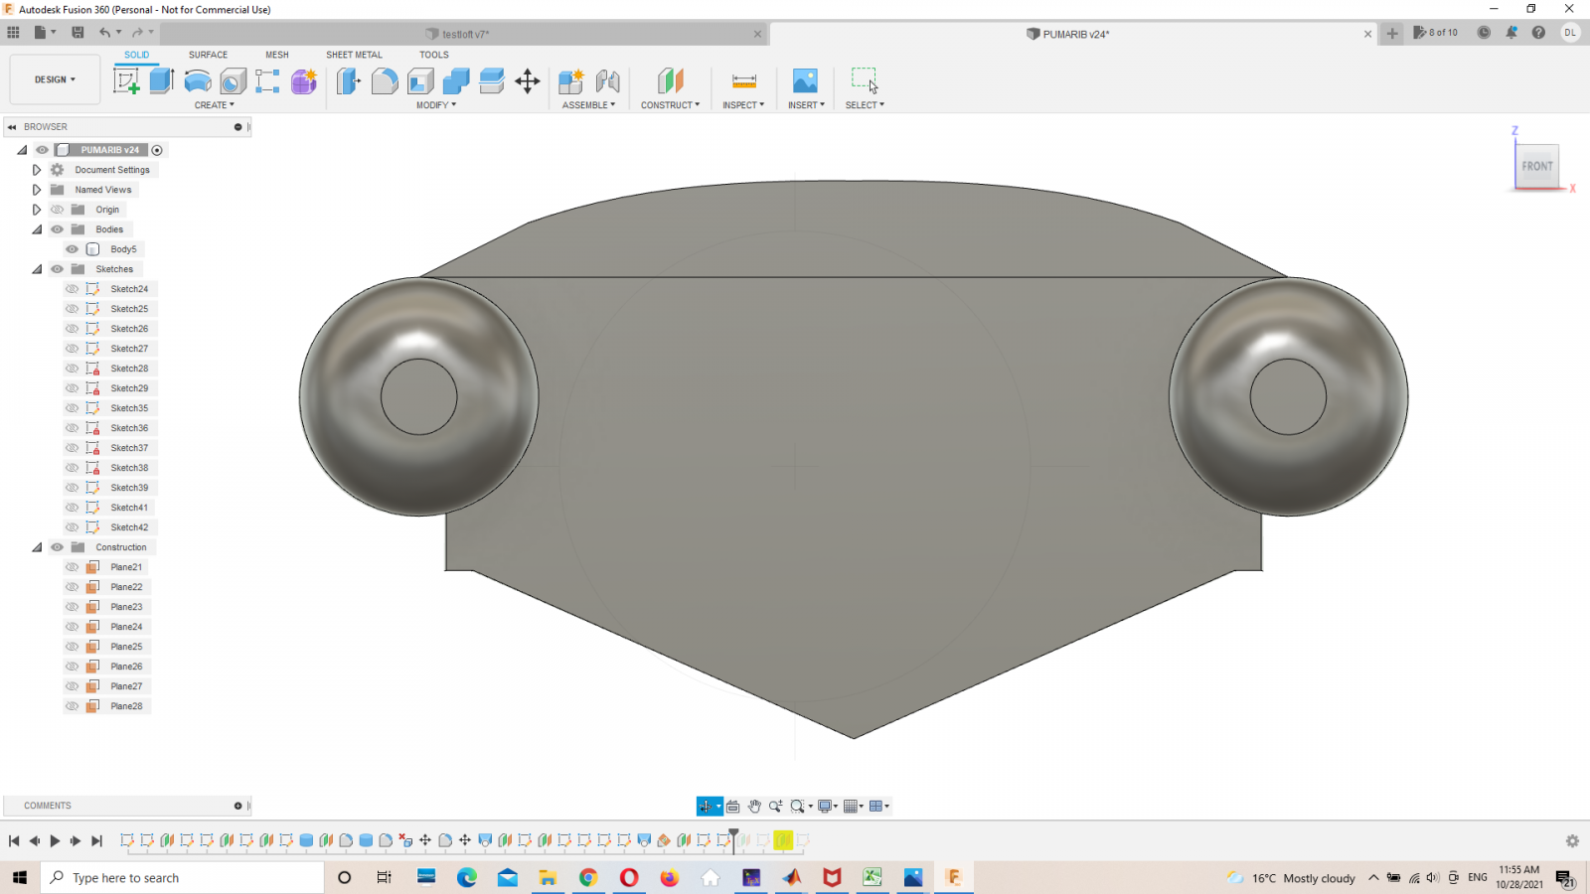1590x894 pixels.
Task: Open the MODIFY dropdown menu
Action: click(436, 105)
